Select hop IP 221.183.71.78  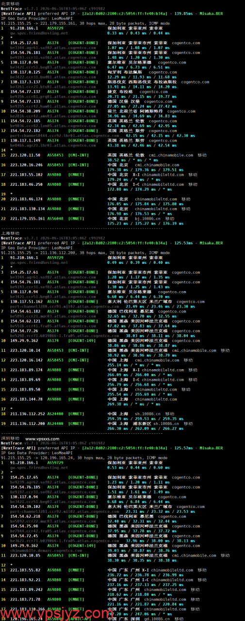tap(24, 600)
